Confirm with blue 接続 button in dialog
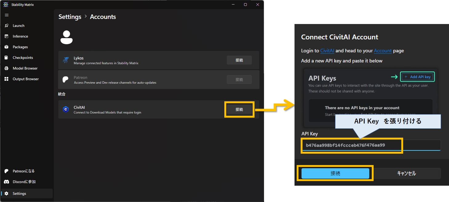Image resolution: width=449 pixels, height=202 pixels. click(335, 173)
